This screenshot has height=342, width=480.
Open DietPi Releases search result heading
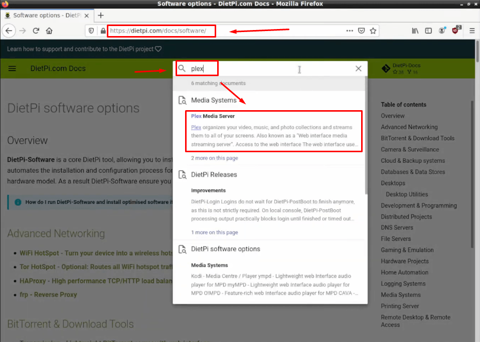(x=214, y=175)
